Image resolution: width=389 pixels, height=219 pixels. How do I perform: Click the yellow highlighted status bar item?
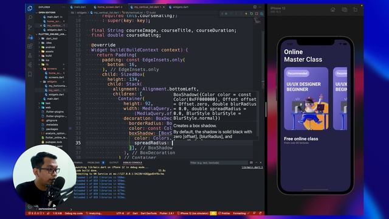tap(213, 214)
